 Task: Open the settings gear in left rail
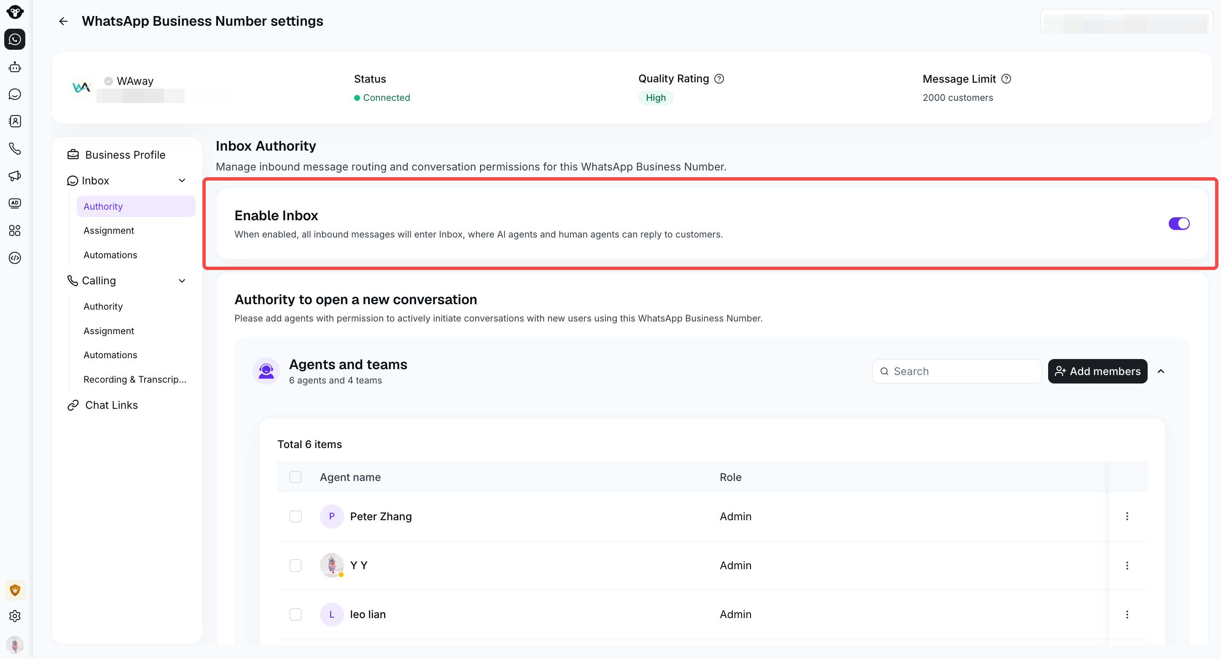click(x=15, y=616)
